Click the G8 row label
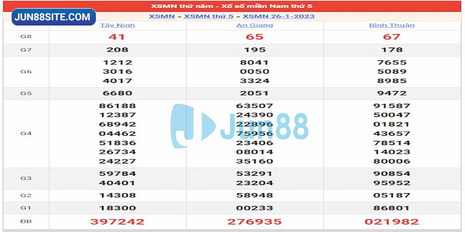This screenshot has height=232, width=465. [26, 37]
